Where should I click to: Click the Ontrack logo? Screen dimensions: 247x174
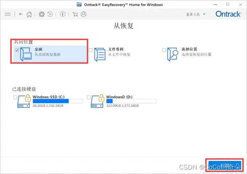pyautogui.click(x=228, y=14)
